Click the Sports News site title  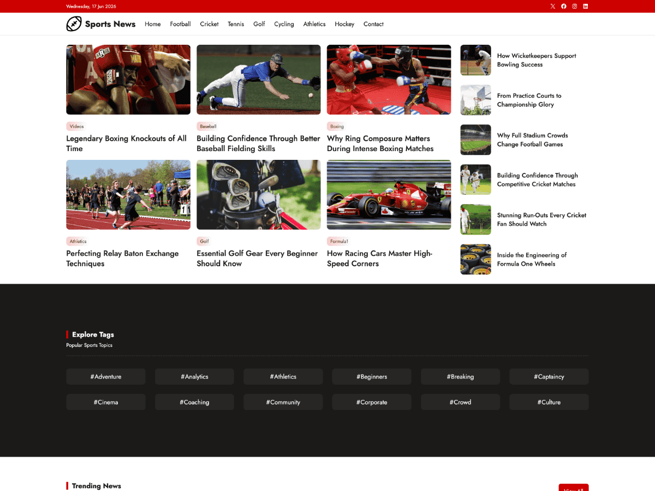click(x=110, y=24)
